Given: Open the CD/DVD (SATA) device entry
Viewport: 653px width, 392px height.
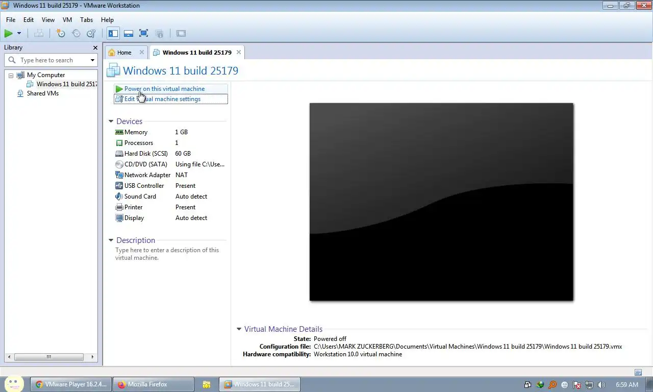Looking at the screenshot, I should click(x=146, y=164).
